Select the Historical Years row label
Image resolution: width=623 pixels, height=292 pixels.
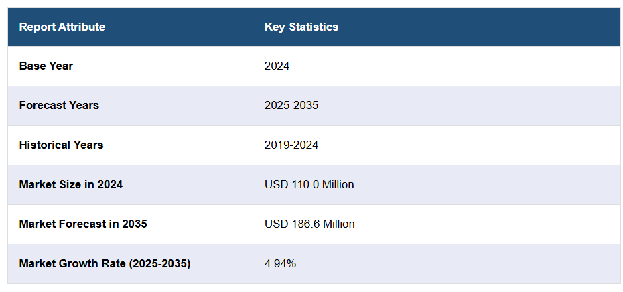click(x=61, y=145)
